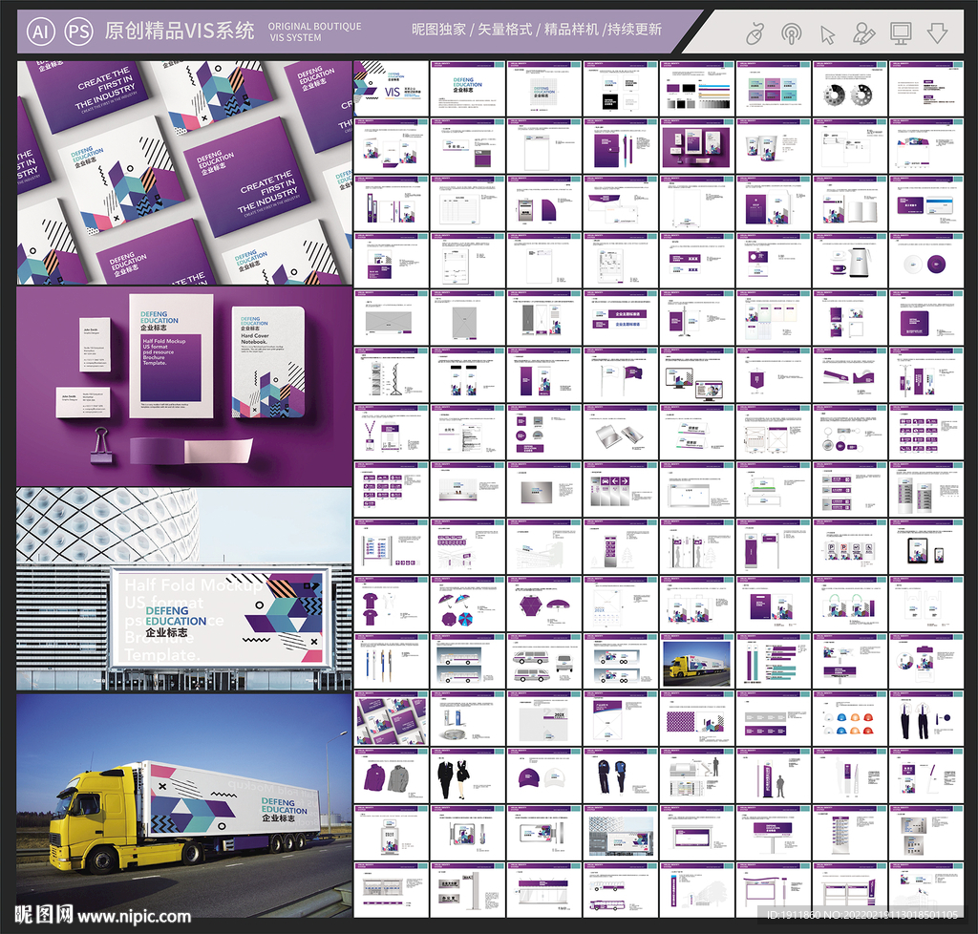Open the kettle and coffee cup thumbnail
The width and height of the screenshot is (978, 934).
click(849, 261)
